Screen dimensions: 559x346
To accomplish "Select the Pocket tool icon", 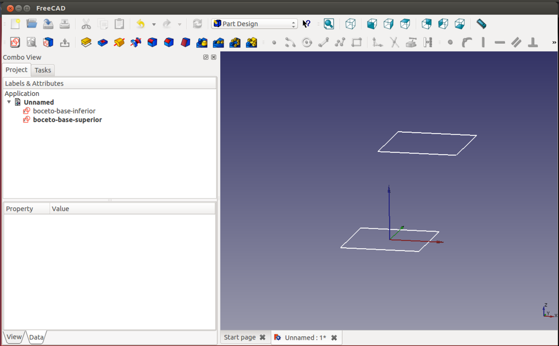I will click(102, 42).
